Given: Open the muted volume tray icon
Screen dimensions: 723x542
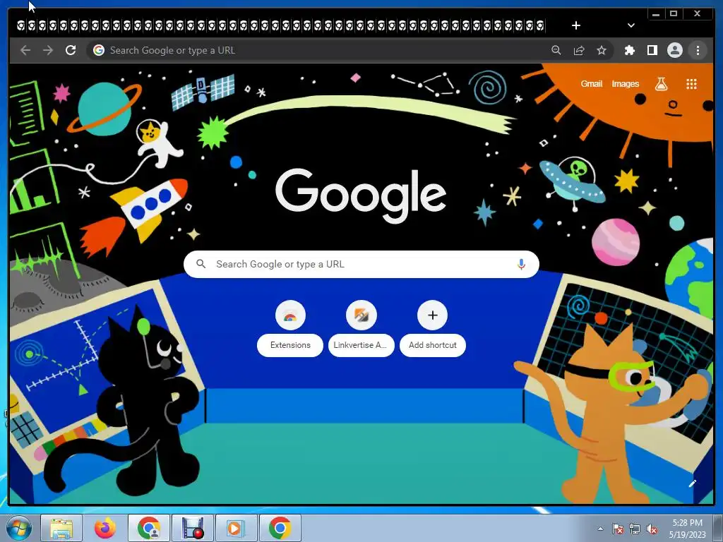Looking at the screenshot, I should point(652,529).
